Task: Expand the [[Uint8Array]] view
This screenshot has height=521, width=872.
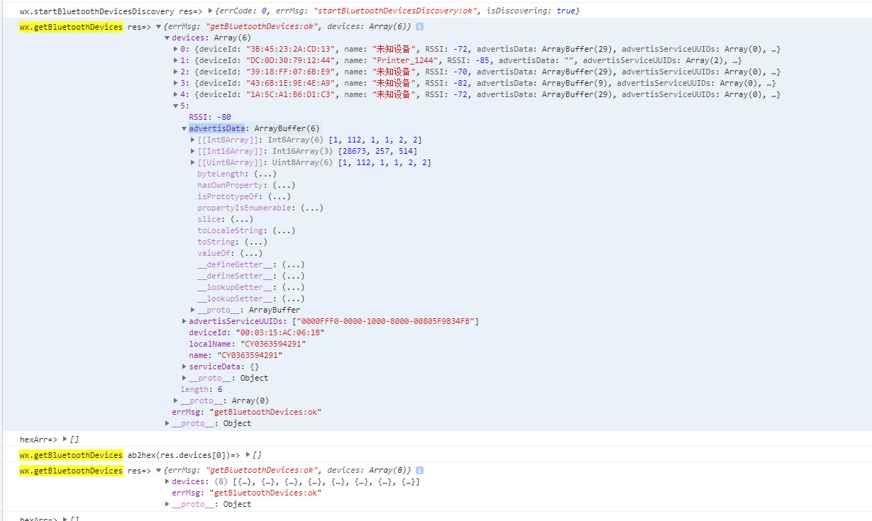Action: 193,162
